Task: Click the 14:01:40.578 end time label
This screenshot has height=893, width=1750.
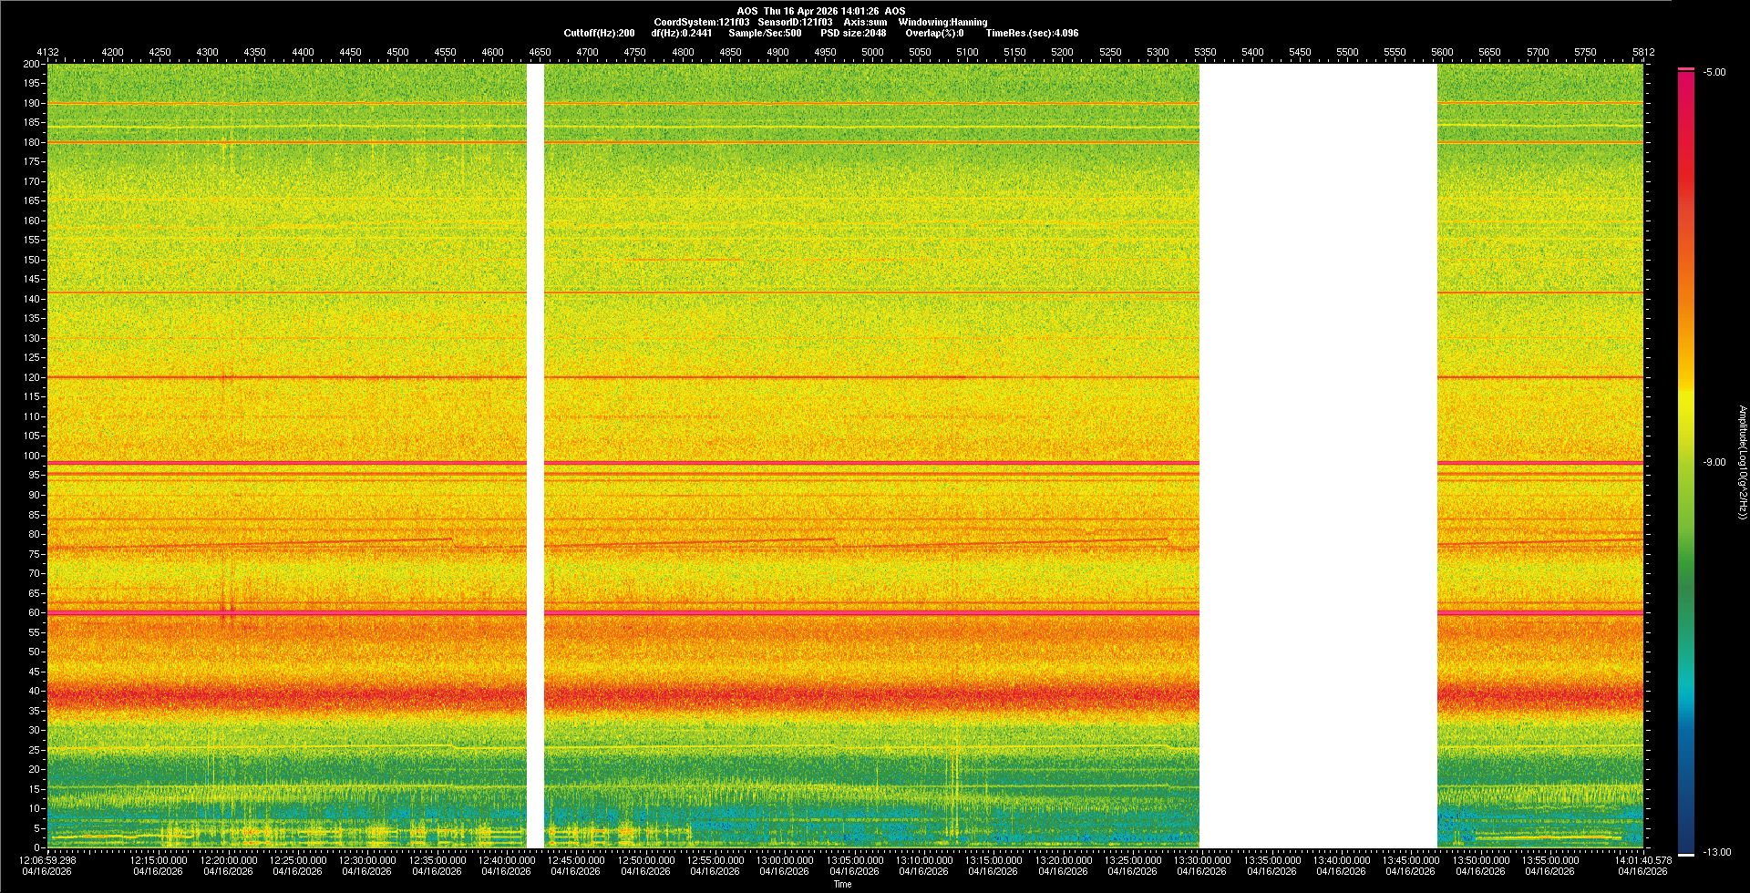Action: click(x=1642, y=859)
